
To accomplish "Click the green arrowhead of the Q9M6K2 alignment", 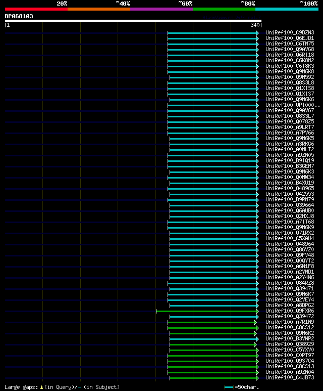I will click(x=255, y=333).
